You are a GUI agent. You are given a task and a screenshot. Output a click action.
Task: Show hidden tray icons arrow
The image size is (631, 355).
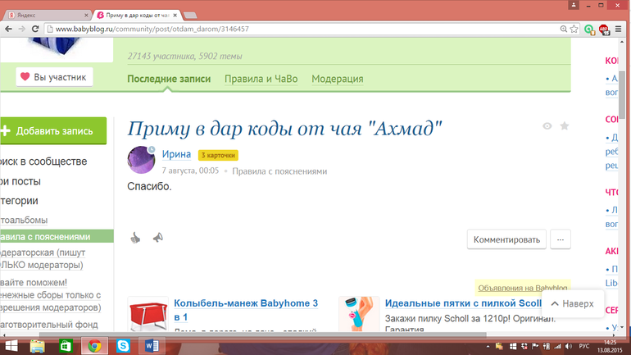[x=488, y=346]
